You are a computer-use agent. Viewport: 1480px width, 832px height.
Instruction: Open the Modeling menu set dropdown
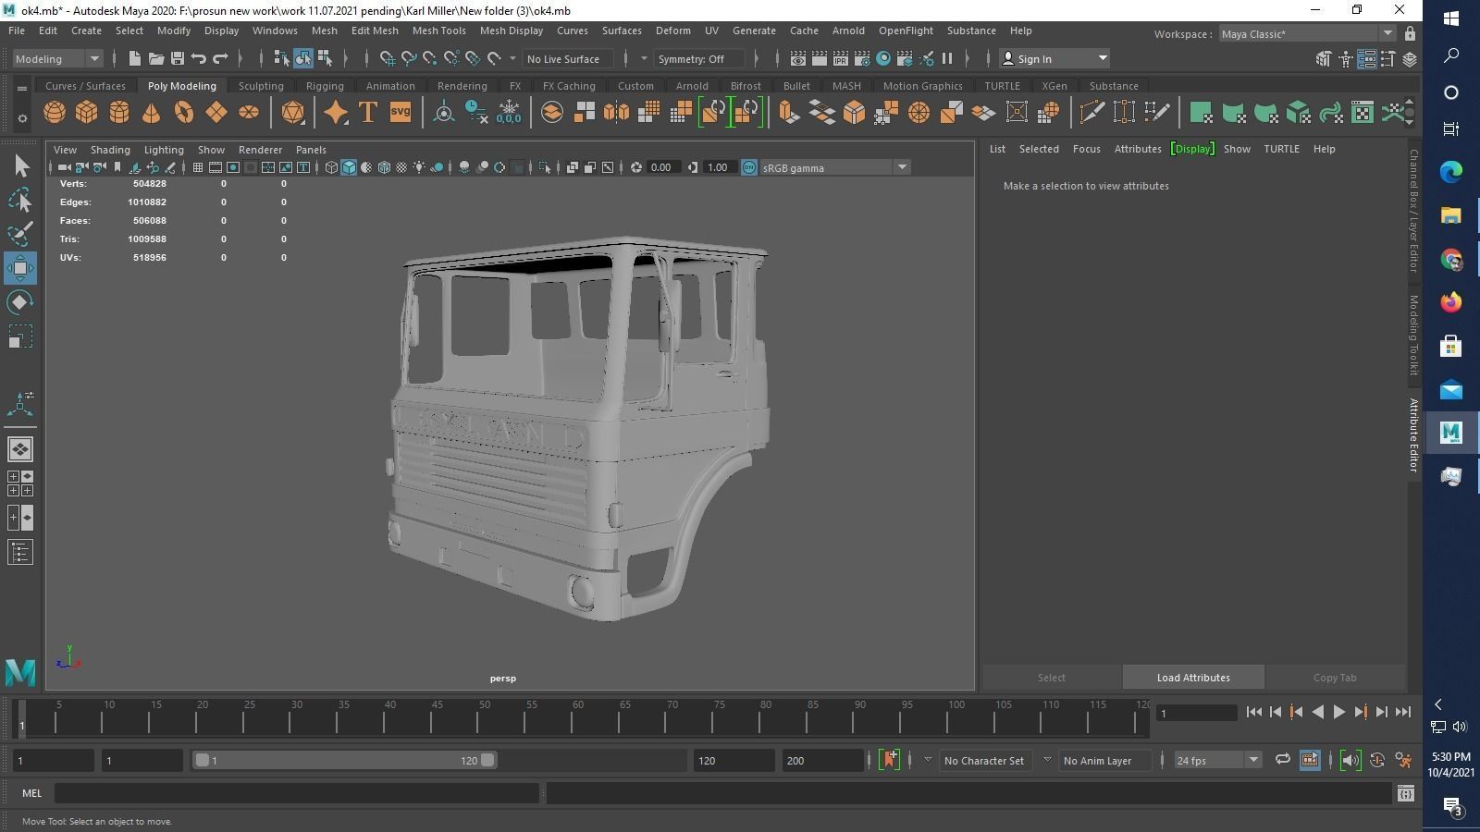click(x=57, y=58)
